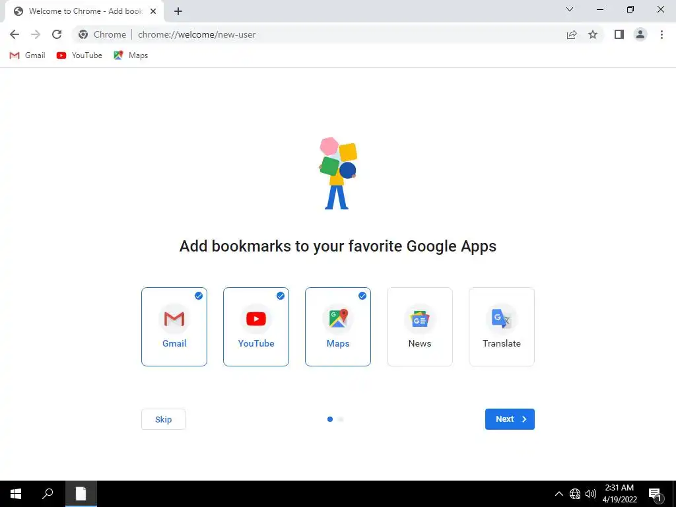Minimize the Chrome window
The width and height of the screenshot is (676, 507).
click(599, 9)
